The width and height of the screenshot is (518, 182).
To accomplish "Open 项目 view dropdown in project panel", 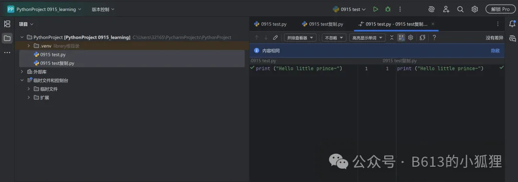I will (x=26, y=24).
